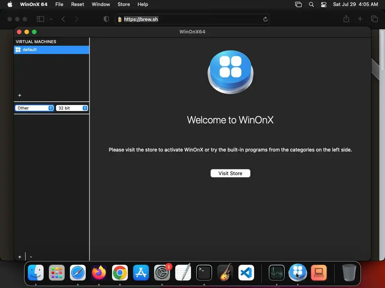This screenshot has height=288, width=385.
Task: Click Safari share button
Action: click(x=346, y=19)
